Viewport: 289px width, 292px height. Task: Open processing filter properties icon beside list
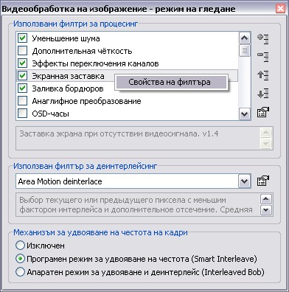click(263, 112)
